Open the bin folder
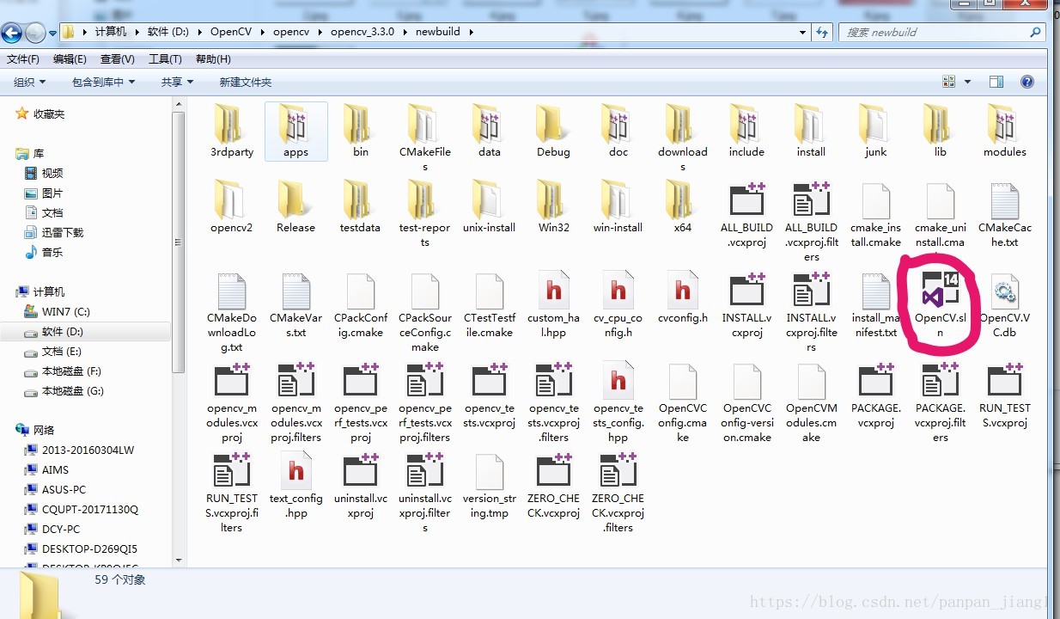 coord(361,132)
